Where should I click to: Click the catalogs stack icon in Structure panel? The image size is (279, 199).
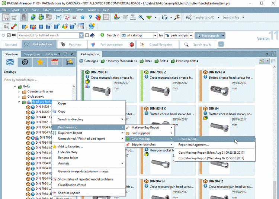tap(10, 62)
